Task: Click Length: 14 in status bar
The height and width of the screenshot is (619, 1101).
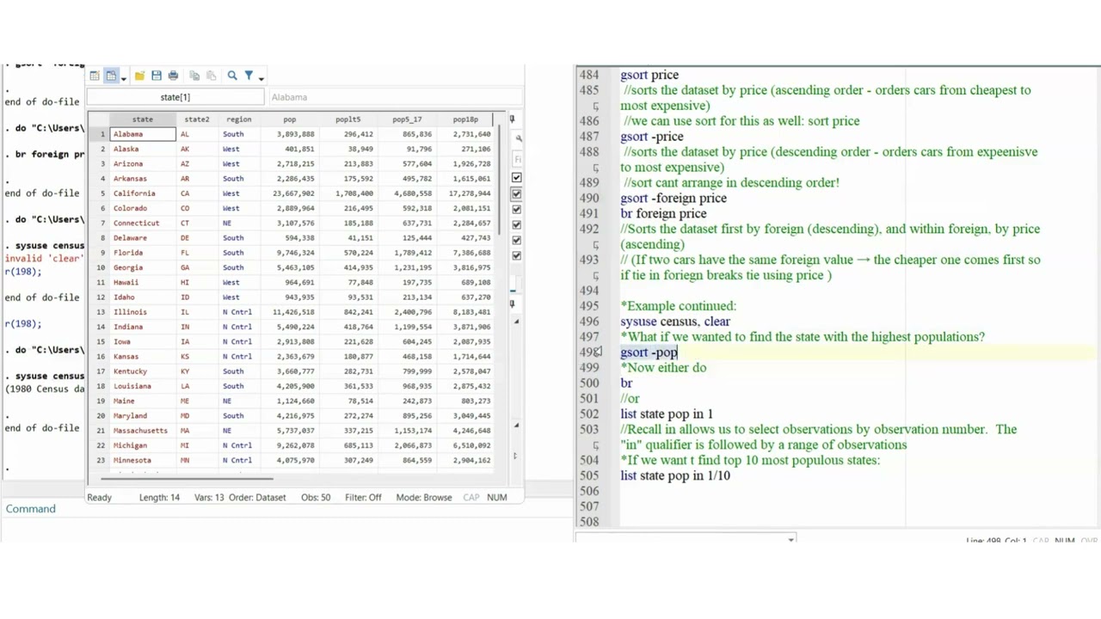Action: [159, 497]
